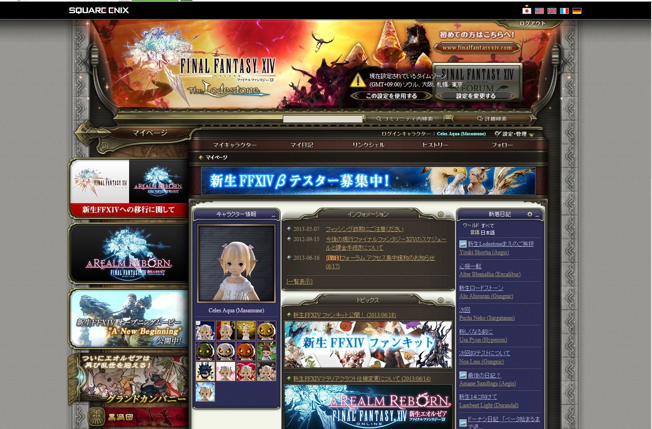Screen dimensions: 652x429
Task: Collapse the キャラクター情報 panel
Action: pos(274,215)
